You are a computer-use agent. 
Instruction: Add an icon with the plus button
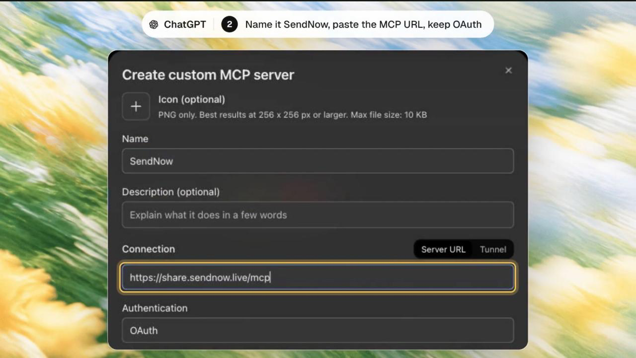tap(136, 106)
